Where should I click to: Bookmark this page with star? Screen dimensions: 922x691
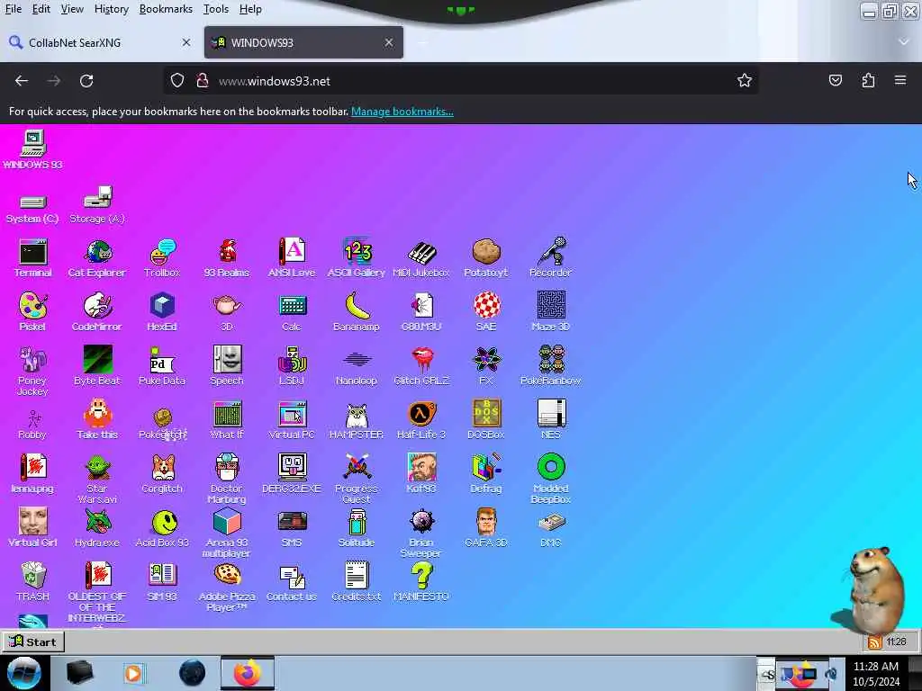point(745,80)
